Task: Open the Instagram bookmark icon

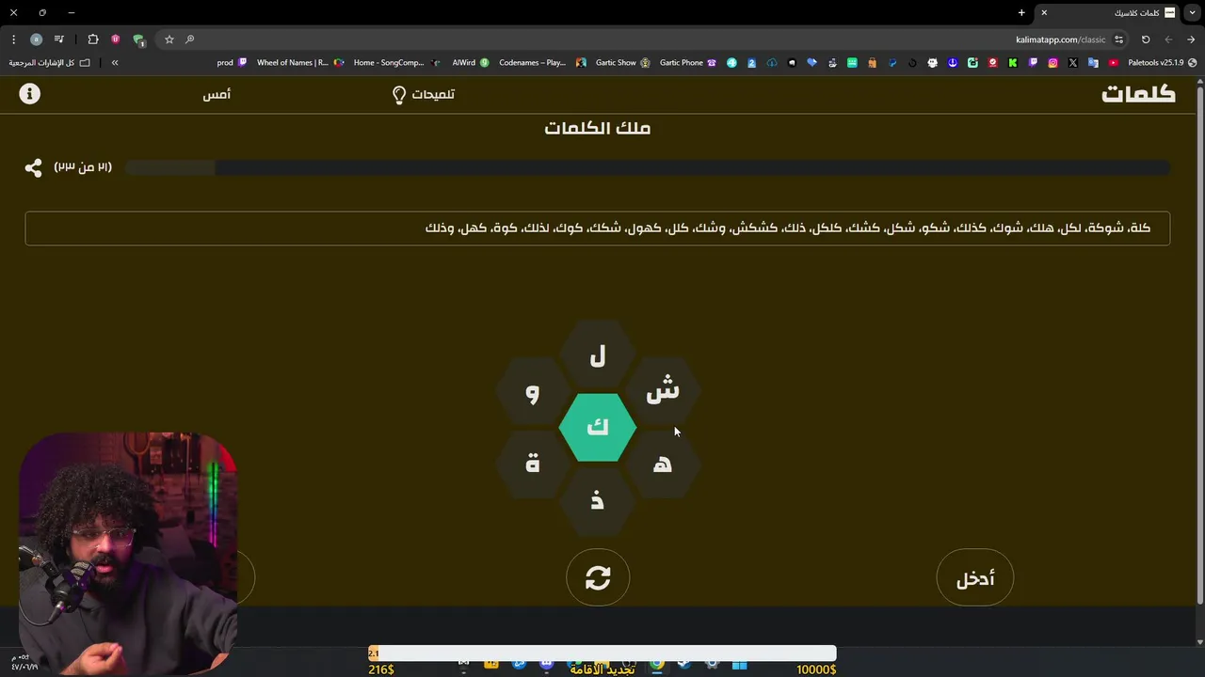Action: (x=1052, y=63)
